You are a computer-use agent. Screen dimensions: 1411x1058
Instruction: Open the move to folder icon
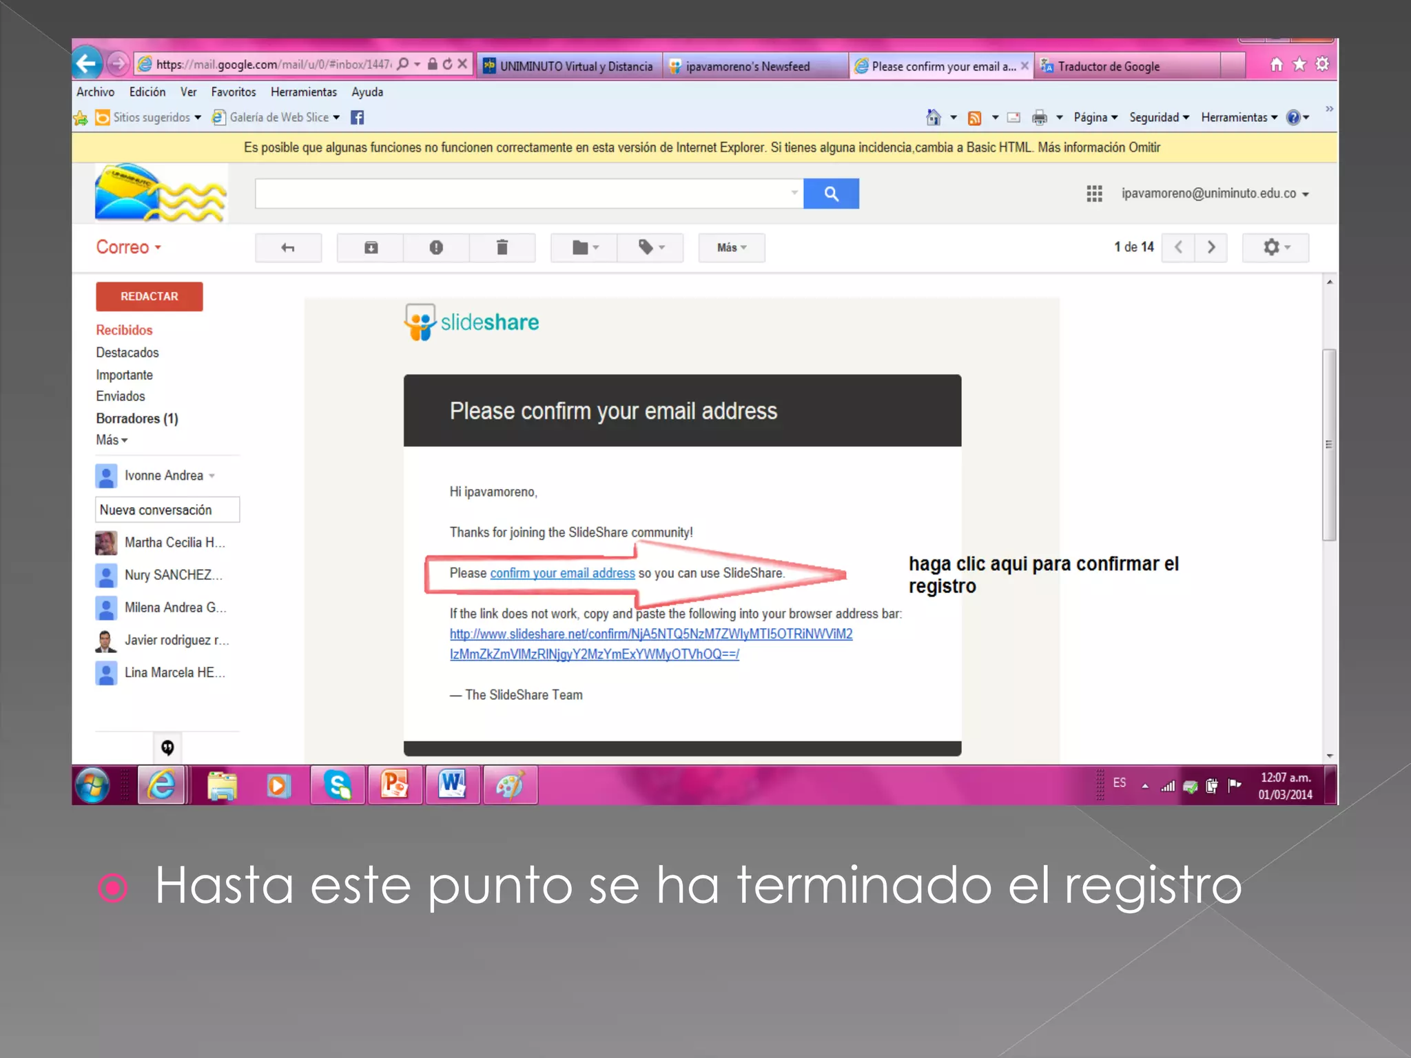coord(584,248)
